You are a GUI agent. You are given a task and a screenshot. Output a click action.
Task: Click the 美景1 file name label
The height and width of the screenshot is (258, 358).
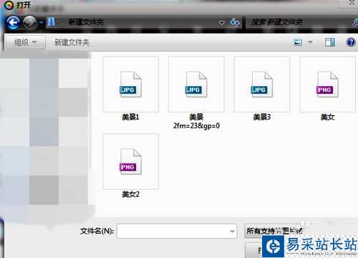pyautogui.click(x=130, y=117)
